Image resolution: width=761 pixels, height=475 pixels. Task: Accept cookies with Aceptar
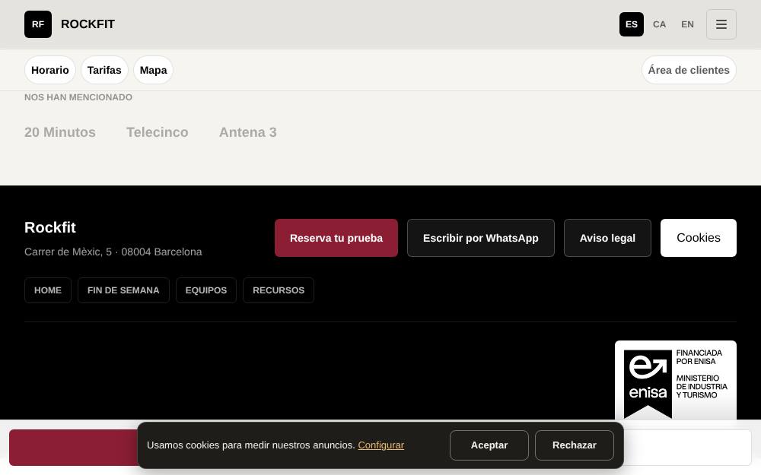489,445
